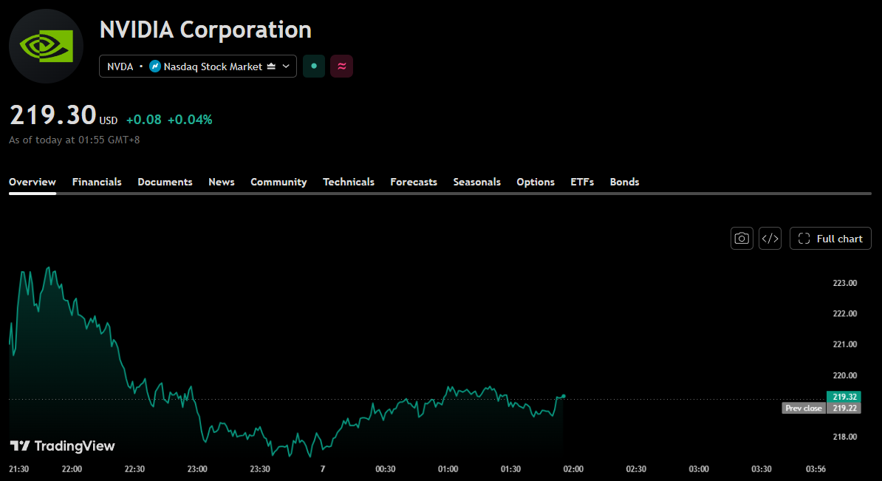
Task: Switch to the Overview tab
Action: click(x=32, y=182)
